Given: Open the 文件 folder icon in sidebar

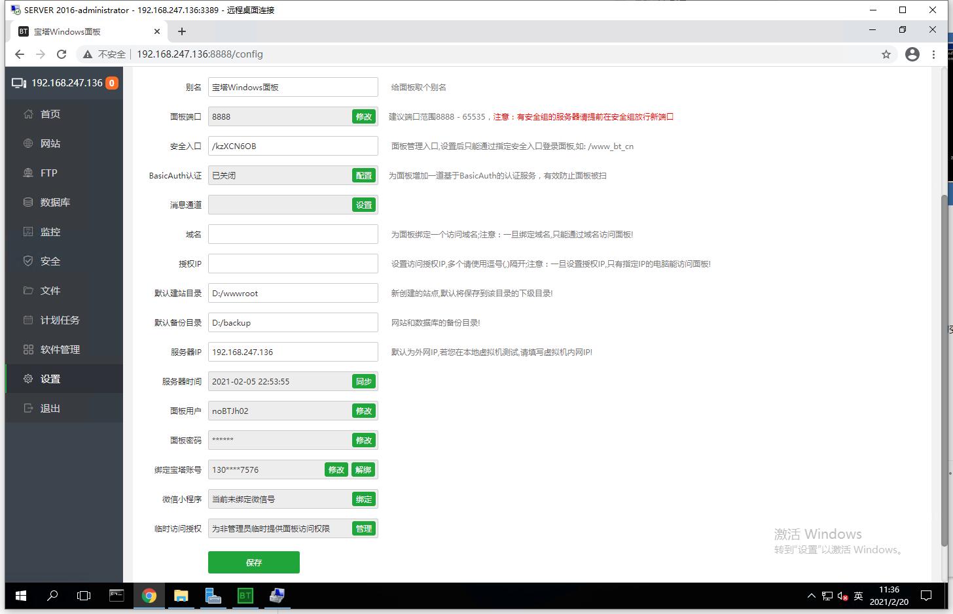Looking at the screenshot, I should tap(28, 290).
